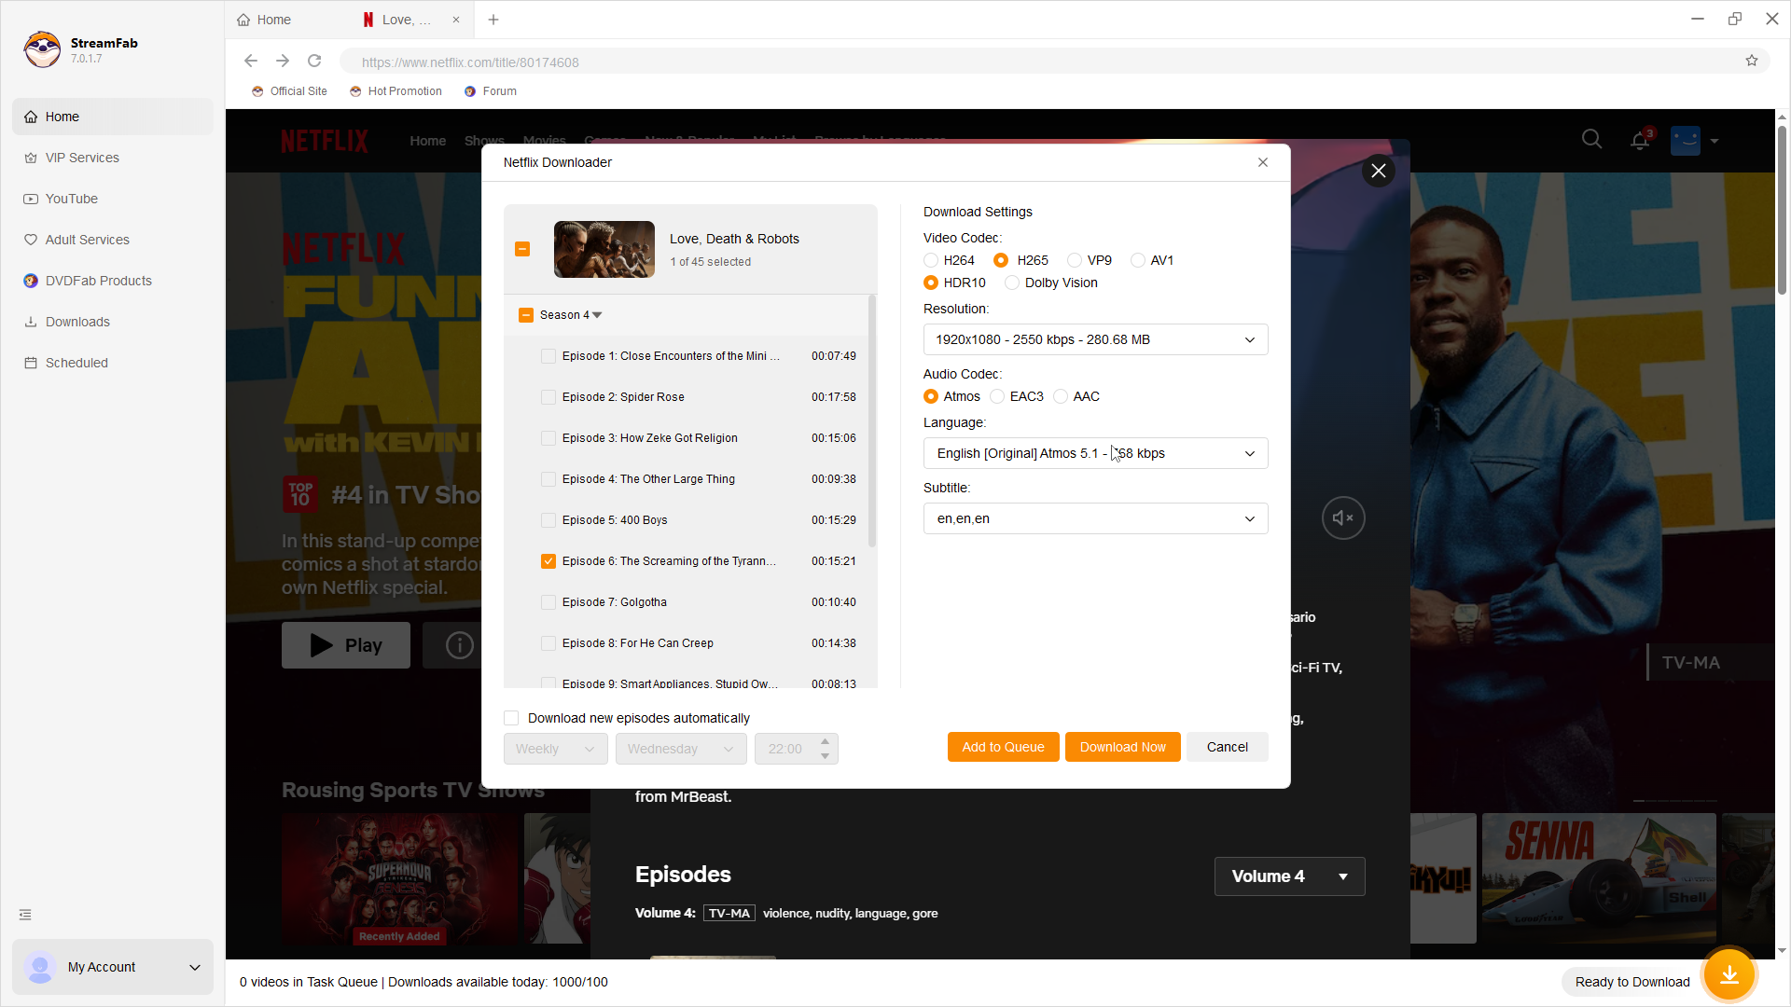
Task: Cancel the Netflix Downloader dialog
Action: (x=1227, y=747)
